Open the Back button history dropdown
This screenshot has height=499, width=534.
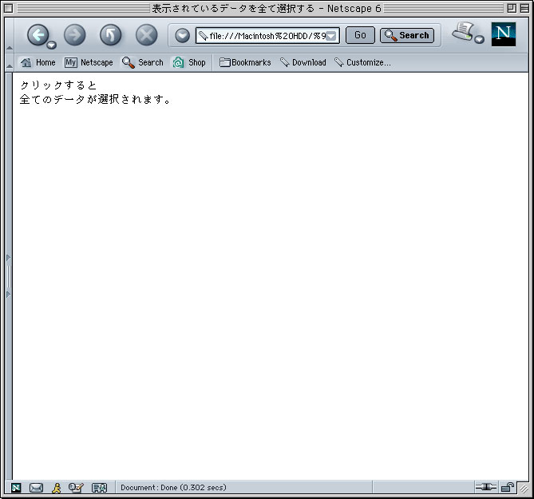click(x=51, y=45)
